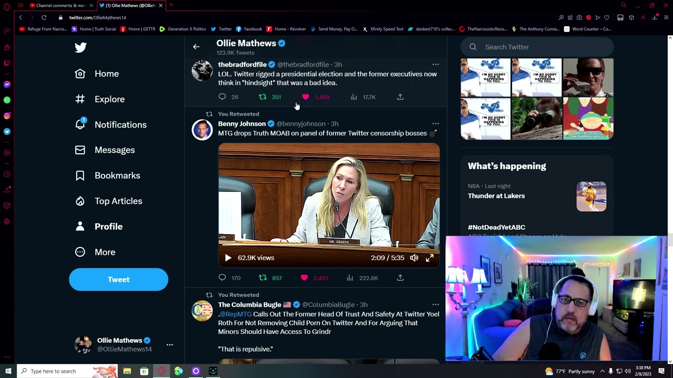673x378 pixels.
Task: Open the binoculars GIF thumbnail
Action: pos(537,119)
